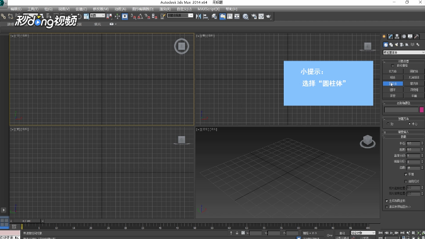Toggle Keyboard Shortcut Override icon
This screenshot has width=425, height=239.
(x=125, y=16)
